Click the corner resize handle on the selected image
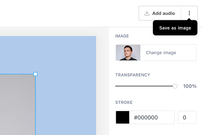 pyautogui.click(x=36, y=74)
